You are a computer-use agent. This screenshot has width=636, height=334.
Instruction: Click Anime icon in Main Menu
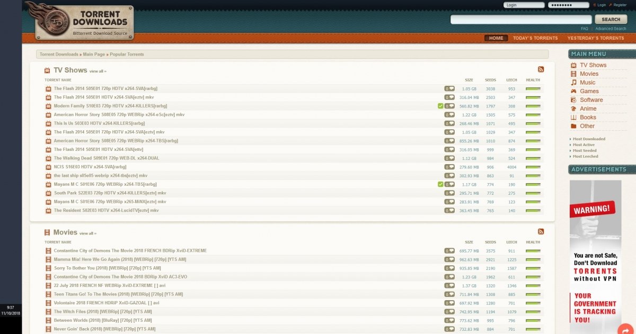tap(573, 109)
